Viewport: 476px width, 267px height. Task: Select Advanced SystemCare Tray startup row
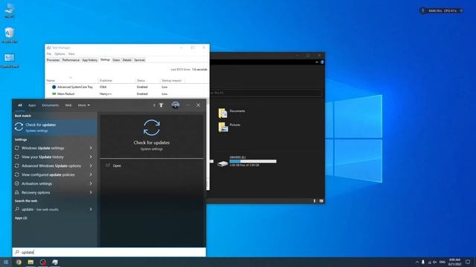[x=127, y=87]
